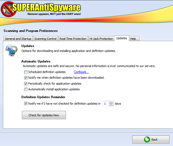Uncheck Notify me when definition updates downloaded

click(x=26, y=78)
